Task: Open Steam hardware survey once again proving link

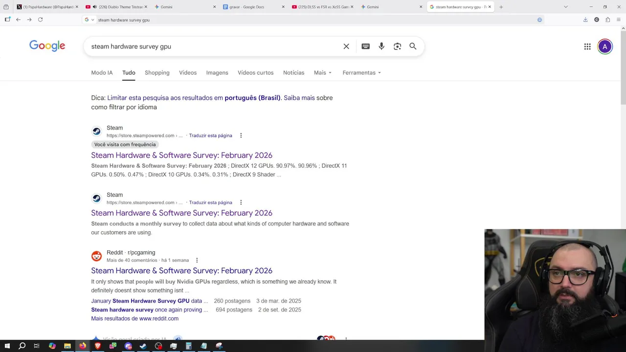Action: click(x=149, y=309)
